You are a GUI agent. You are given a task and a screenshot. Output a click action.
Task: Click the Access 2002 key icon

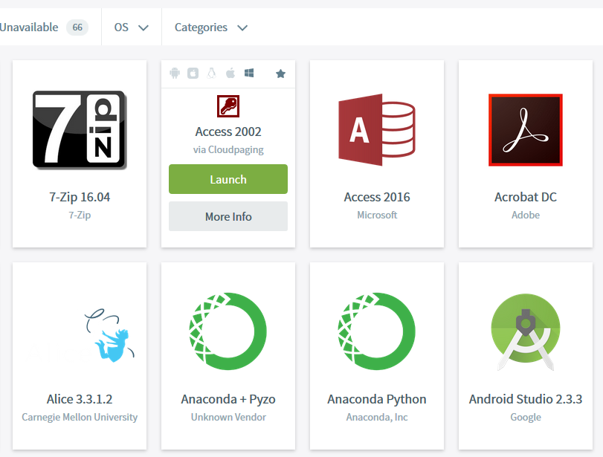pyautogui.click(x=228, y=106)
